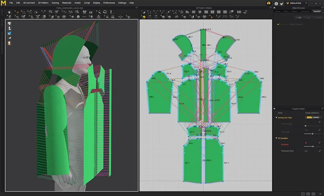Select the circumference ring measure tool
The height and width of the screenshot is (196, 324).
tap(105, 12)
